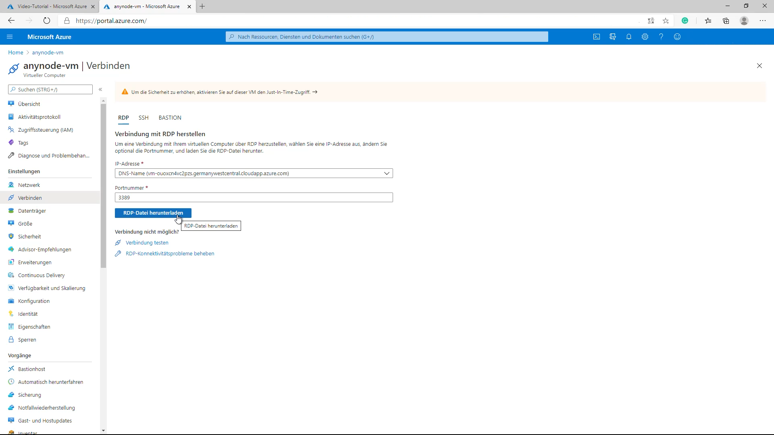Screen dimensions: 774x435
Task: Click the Microsoft Azure logo text
Action: click(x=49, y=37)
